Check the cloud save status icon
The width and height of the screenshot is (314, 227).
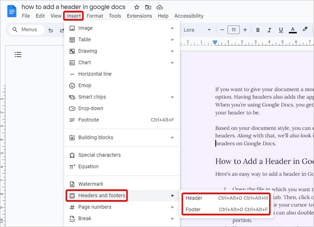coord(160,7)
